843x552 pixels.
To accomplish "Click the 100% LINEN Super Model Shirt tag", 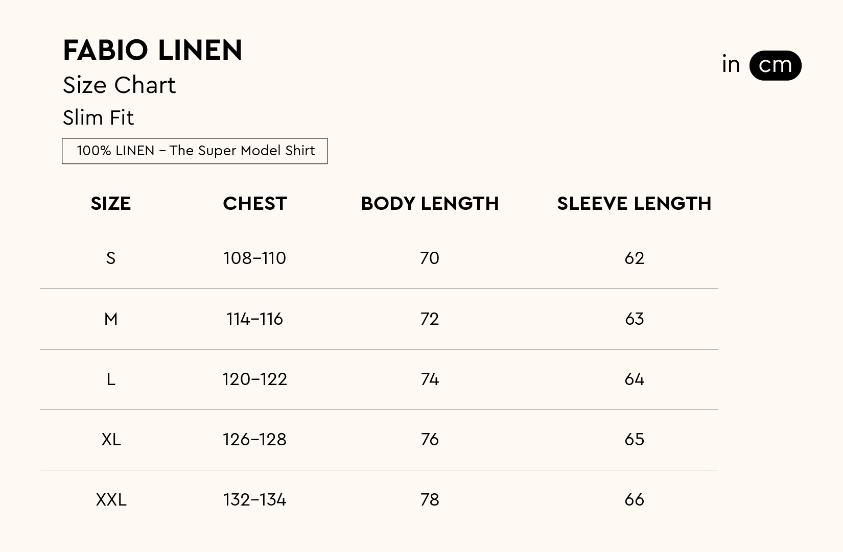I will click(195, 151).
